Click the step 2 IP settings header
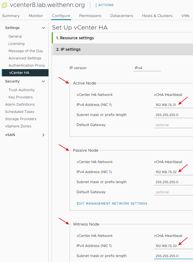The height and width of the screenshot is (262, 193). [123, 49]
